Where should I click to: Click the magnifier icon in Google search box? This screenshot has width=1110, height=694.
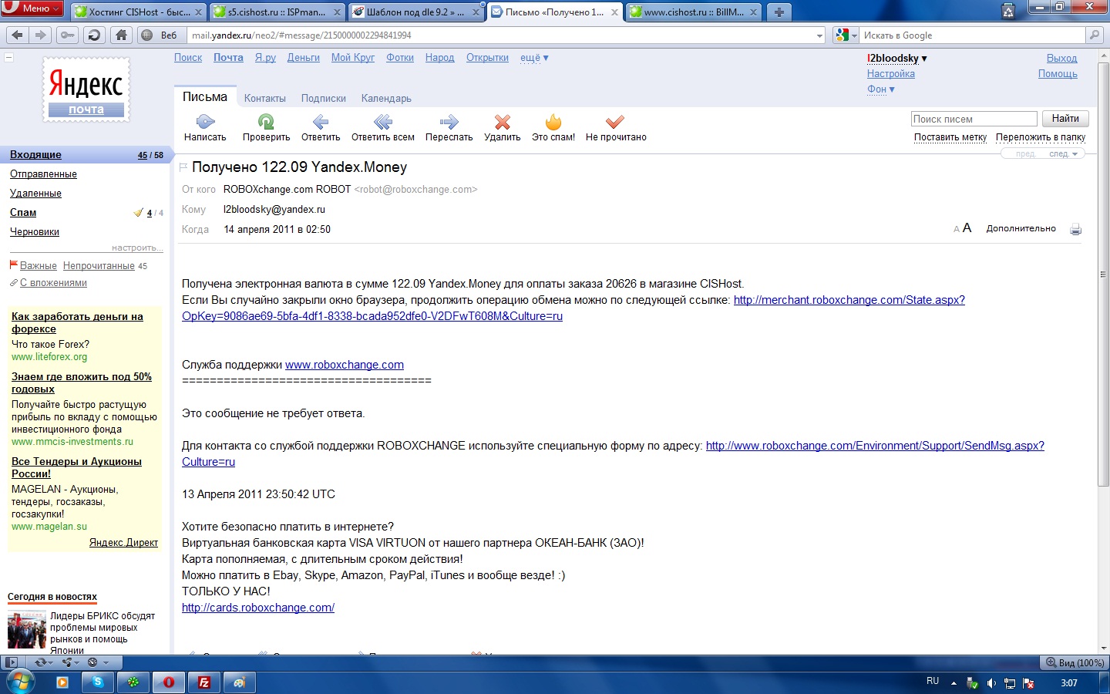click(x=1095, y=35)
